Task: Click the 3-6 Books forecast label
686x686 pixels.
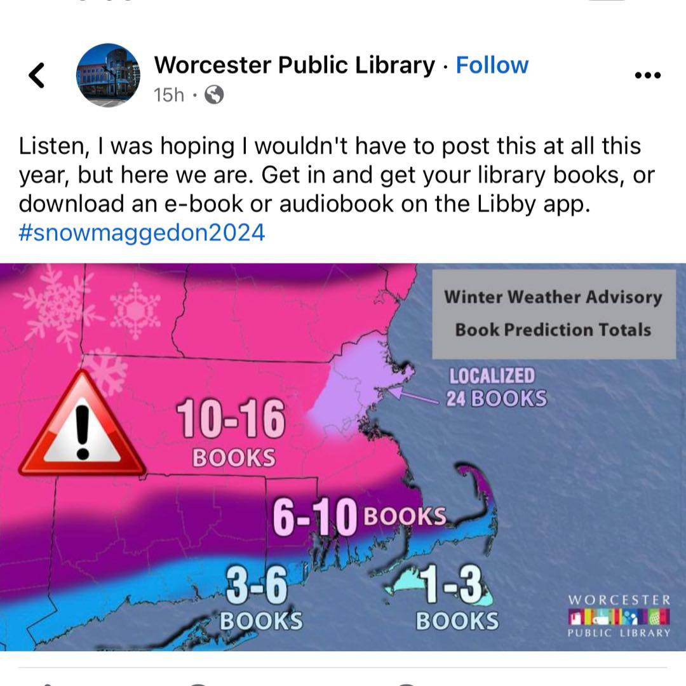Action: (x=260, y=600)
